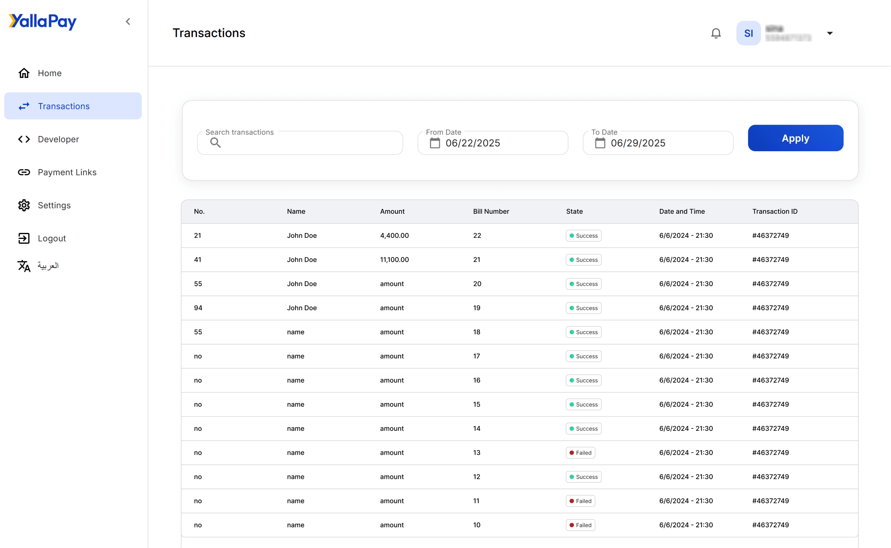Click the YallaPay logo
Viewport: 891px width, 548px height.
[x=43, y=21]
